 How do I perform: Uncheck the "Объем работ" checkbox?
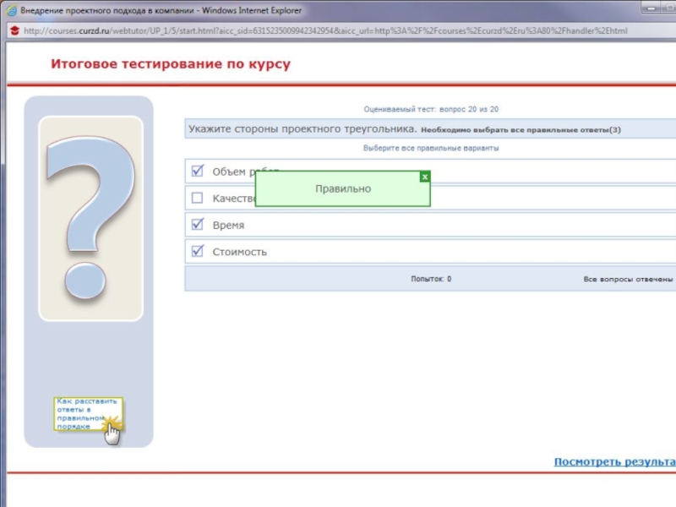click(x=198, y=171)
